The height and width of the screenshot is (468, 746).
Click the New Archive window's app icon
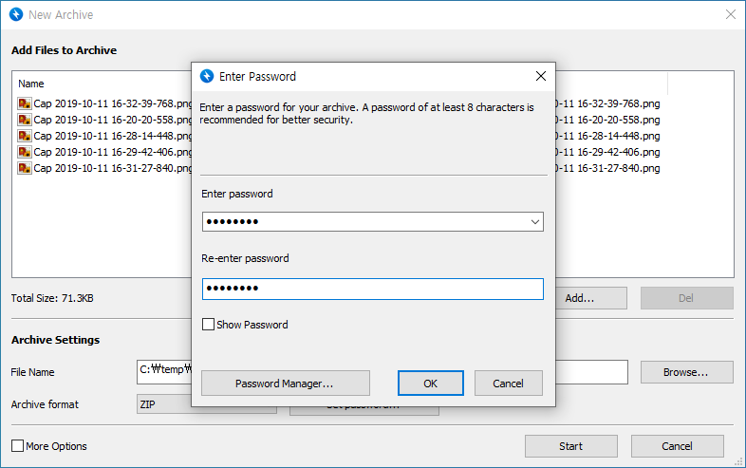(x=15, y=15)
